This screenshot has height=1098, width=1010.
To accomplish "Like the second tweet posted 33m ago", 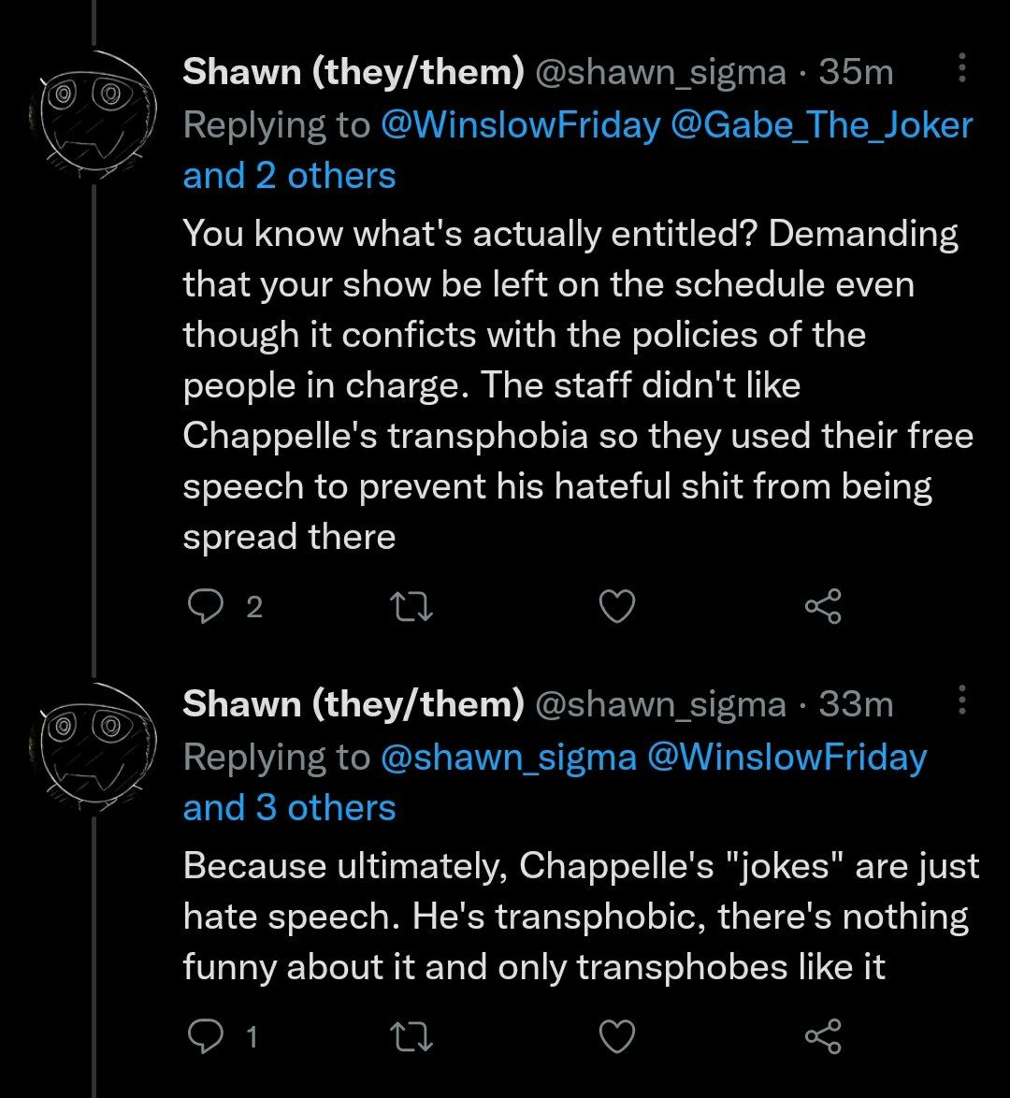I will click(616, 1035).
